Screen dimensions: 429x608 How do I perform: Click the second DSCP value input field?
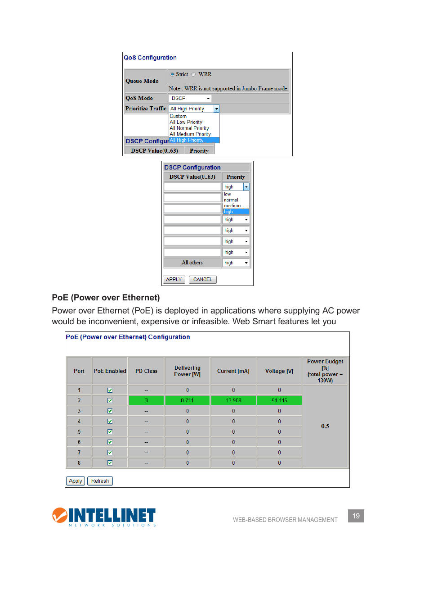(192, 197)
